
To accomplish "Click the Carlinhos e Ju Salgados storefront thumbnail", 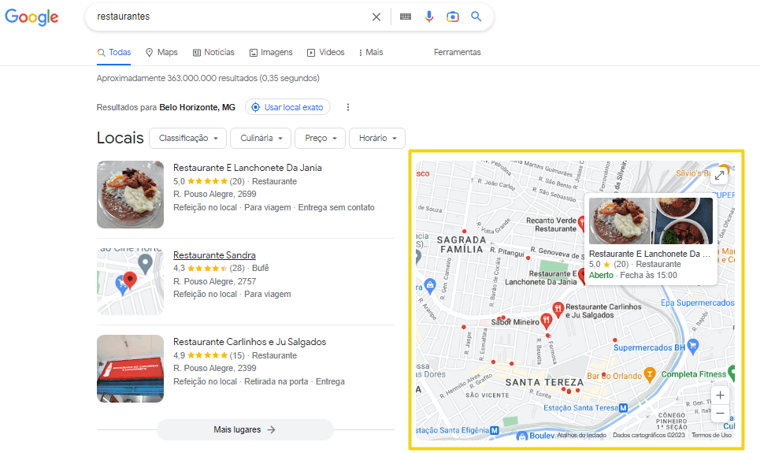I will click(131, 369).
